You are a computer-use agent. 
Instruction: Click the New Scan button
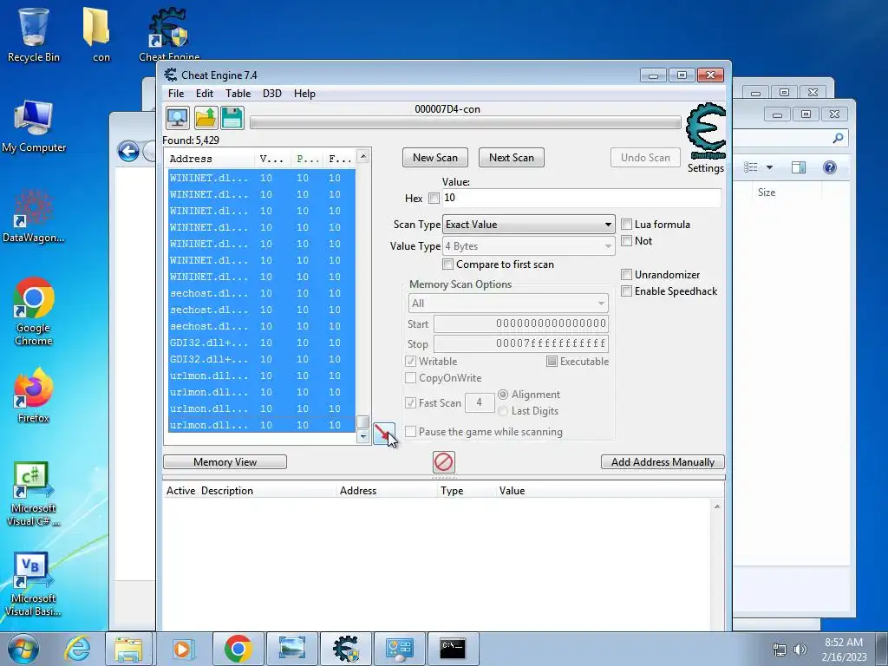click(x=435, y=158)
